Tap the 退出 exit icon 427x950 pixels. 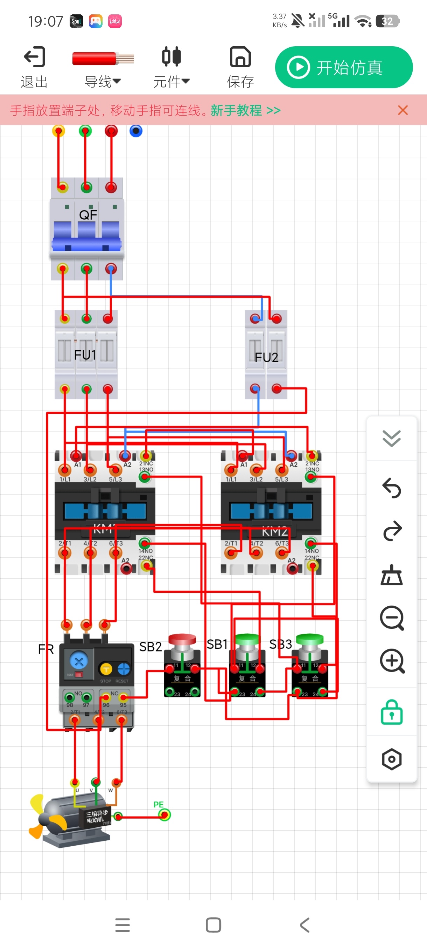tap(34, 67)
